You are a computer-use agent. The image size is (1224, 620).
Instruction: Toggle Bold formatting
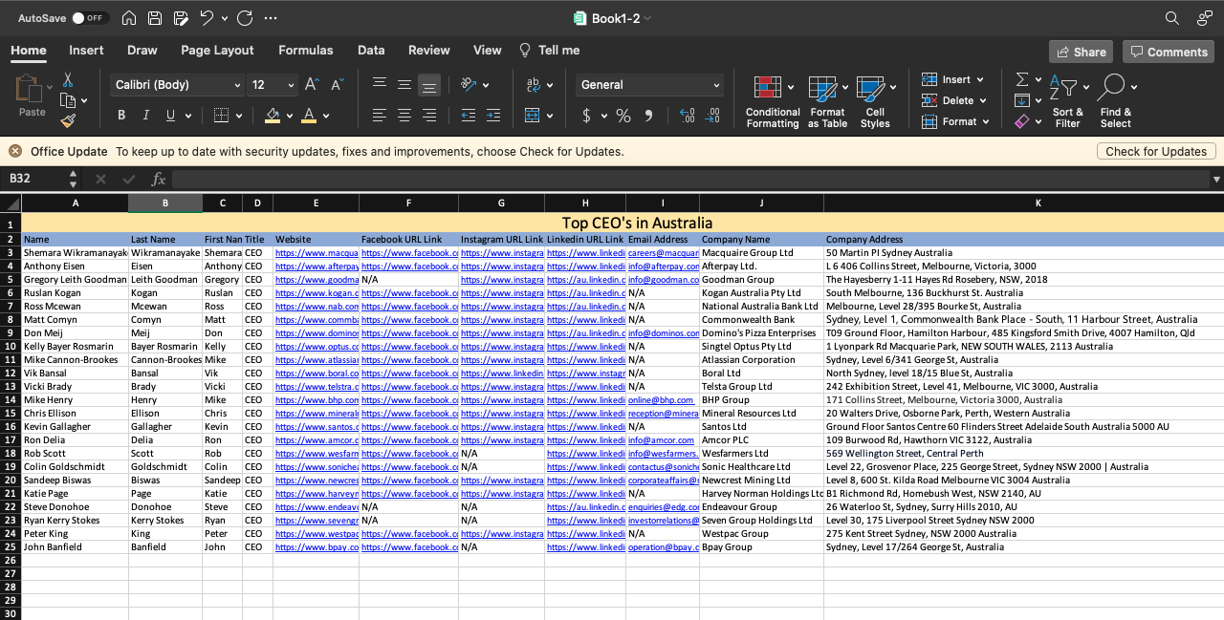click(121, 116)
